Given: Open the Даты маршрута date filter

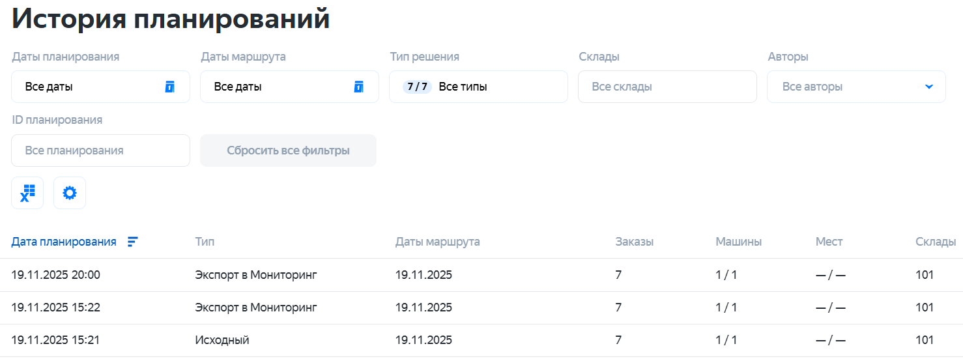Looking at the screenshot, I should pos(280,87).
